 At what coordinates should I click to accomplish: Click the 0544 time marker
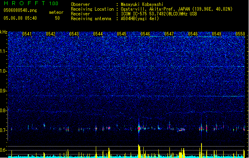click(98, 34)
